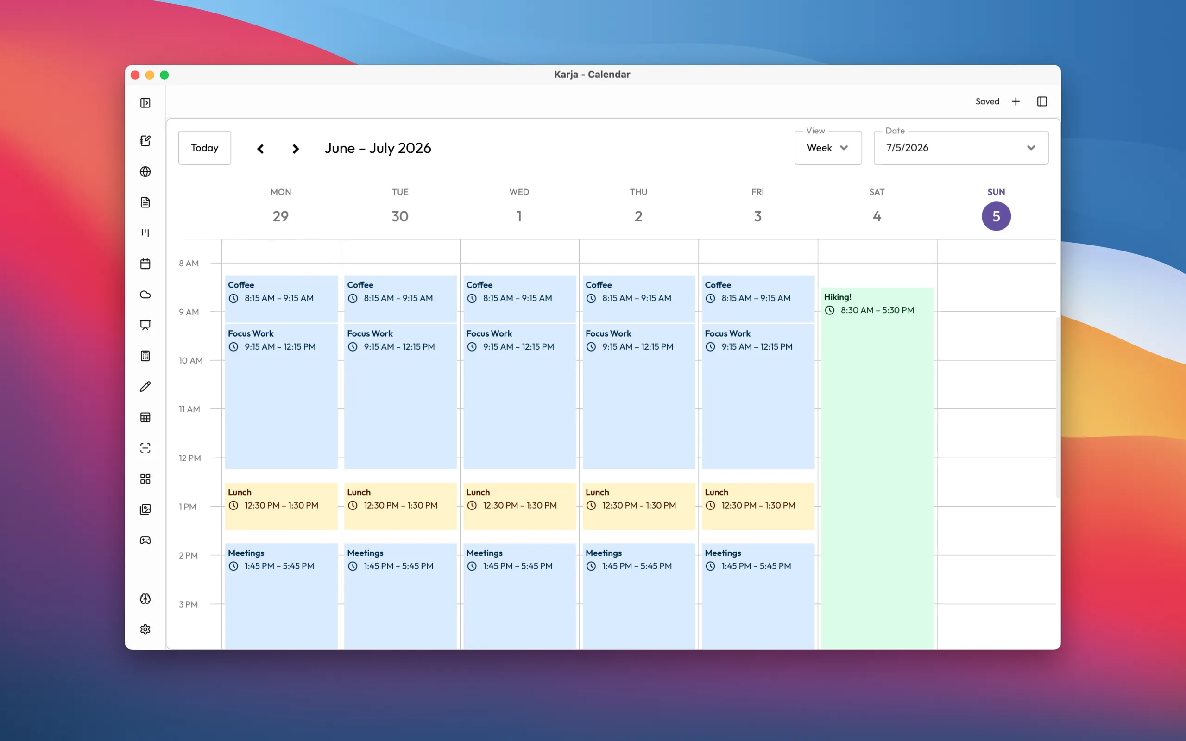Viewport: 1186px width, 741px height.
Task: Open Wednesday's Meetings event
Action: click(x=519, y=596)
